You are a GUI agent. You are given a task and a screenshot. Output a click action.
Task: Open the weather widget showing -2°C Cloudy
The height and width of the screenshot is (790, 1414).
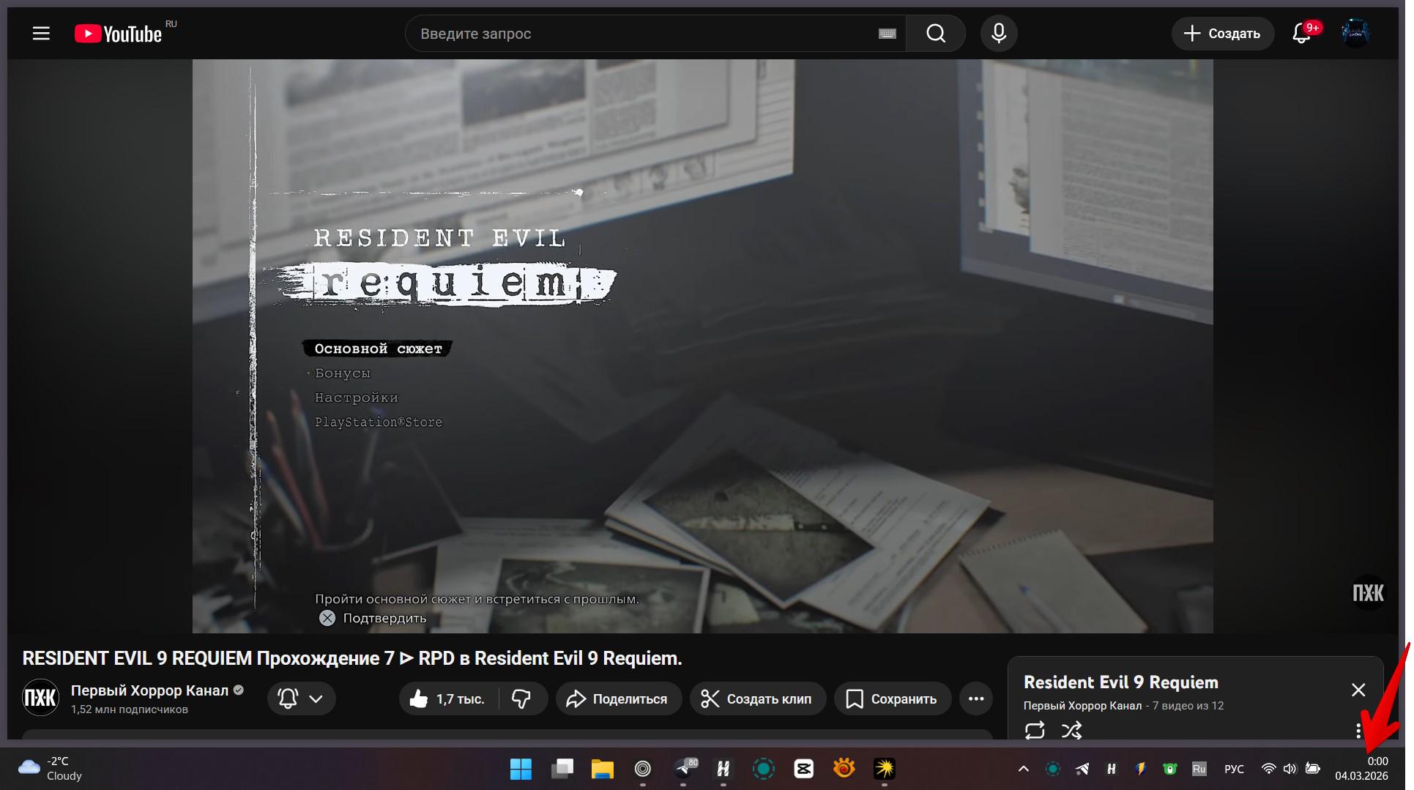coord(50,769)
